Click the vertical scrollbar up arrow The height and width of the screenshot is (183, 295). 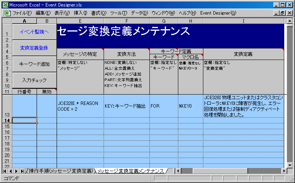290,21
